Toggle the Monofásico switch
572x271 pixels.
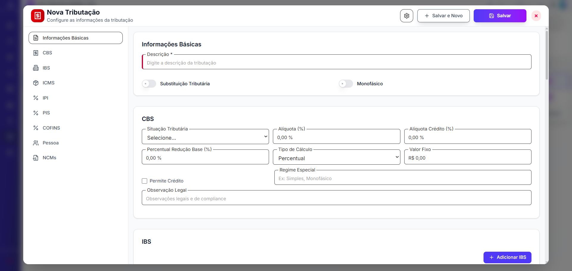(x=346, y=84)
